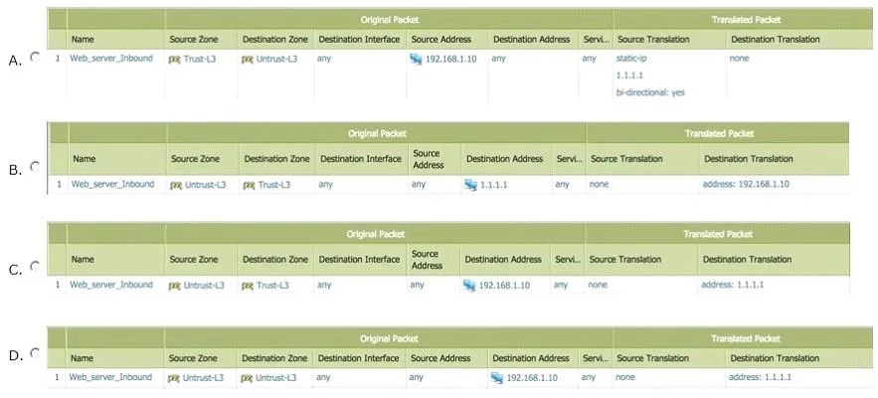The height and width of the screenshot is (398, 878).
Task: Select radio button for option C
Action: click(35, 267)
